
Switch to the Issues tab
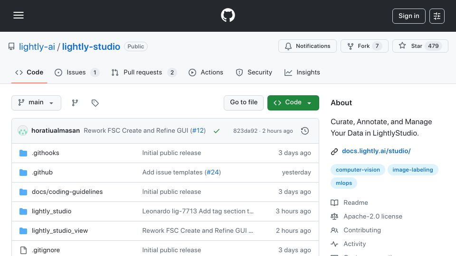tap(77, 72)
